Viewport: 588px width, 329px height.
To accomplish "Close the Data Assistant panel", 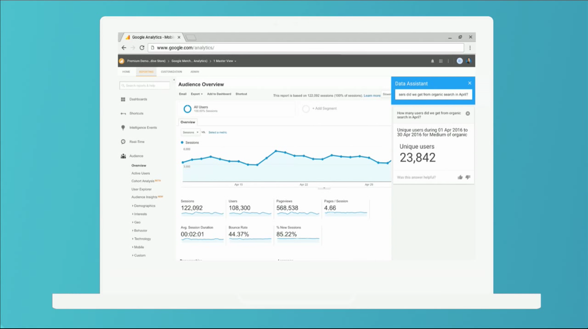I will tap(470, 83).
